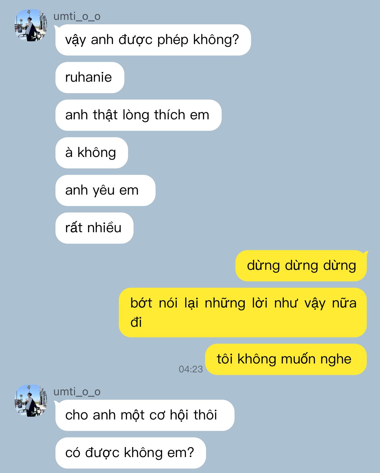
Task: Select the "anh yêu em" bubble
Action: (105, 190)
